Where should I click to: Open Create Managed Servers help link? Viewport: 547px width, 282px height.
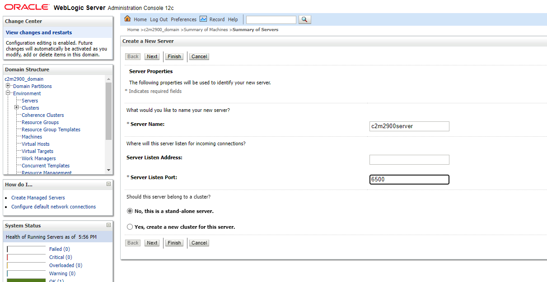pos(38,198)
